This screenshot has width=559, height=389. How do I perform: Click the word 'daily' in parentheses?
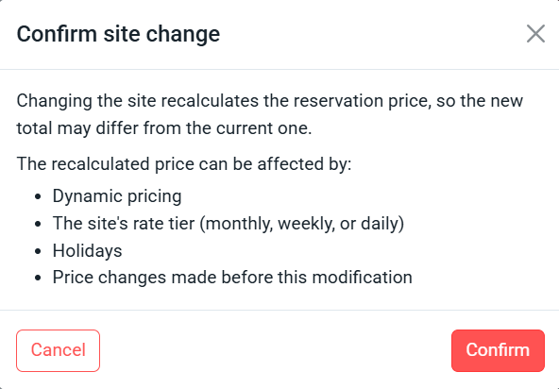pyautogui.click(x=380, y=224)
